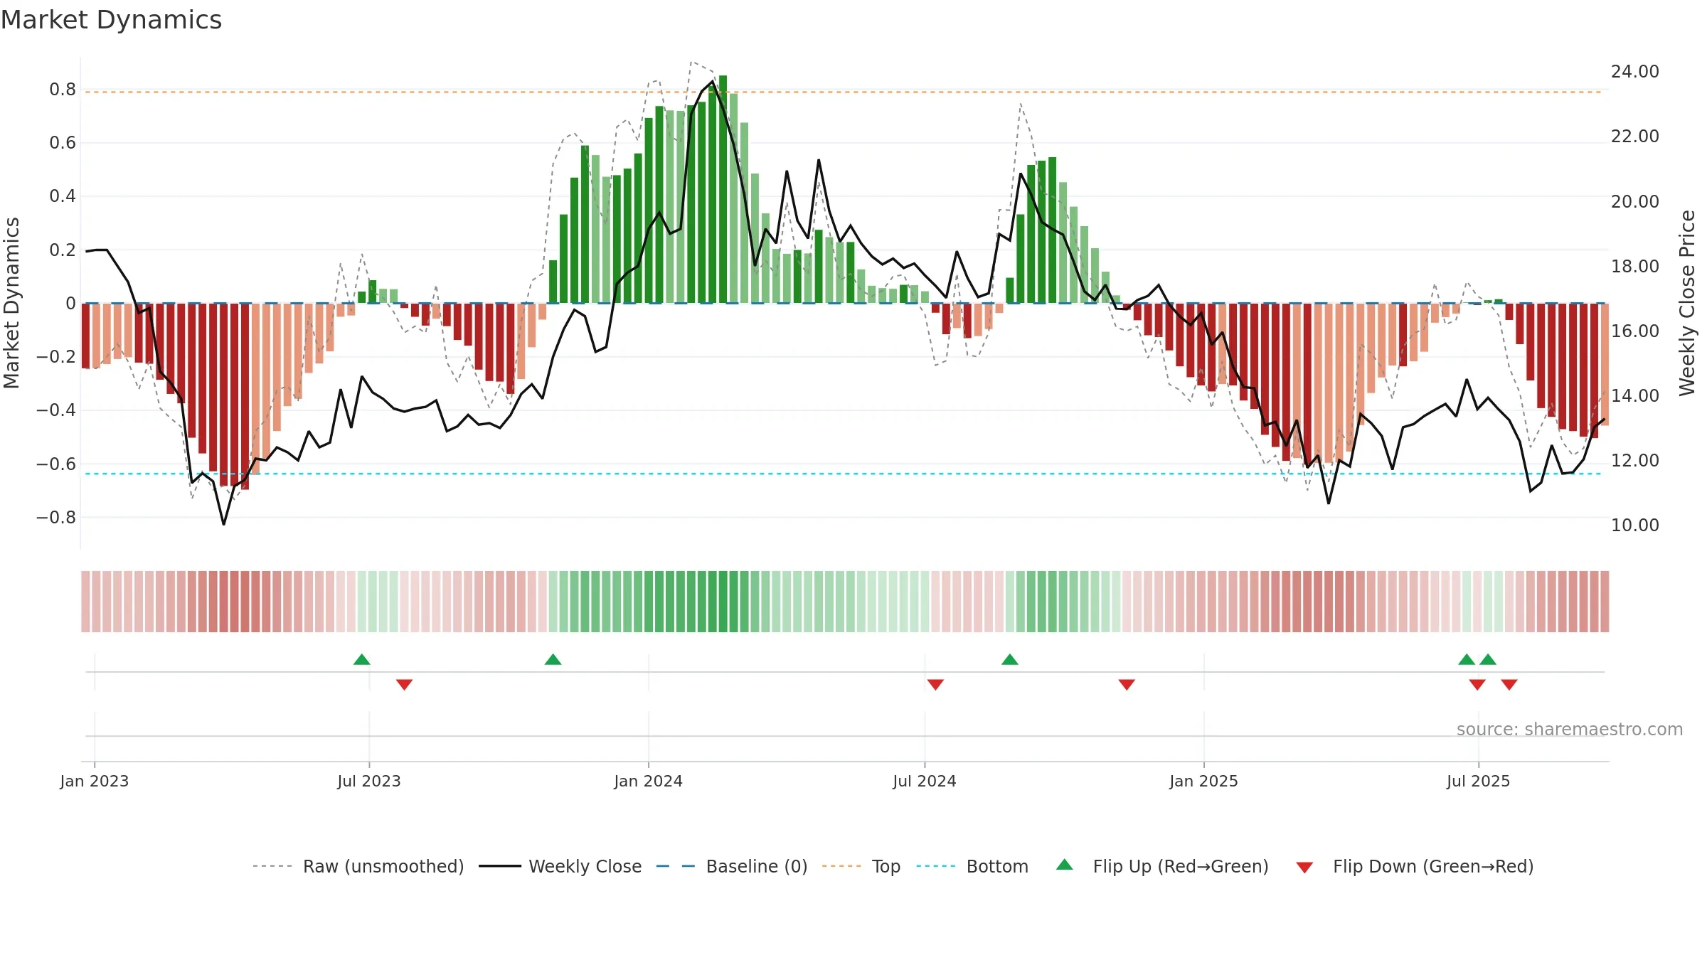Click the Jan 2024 x-axis label
This screenshot has width=1707, height=960.
click(x=649, y=781)
